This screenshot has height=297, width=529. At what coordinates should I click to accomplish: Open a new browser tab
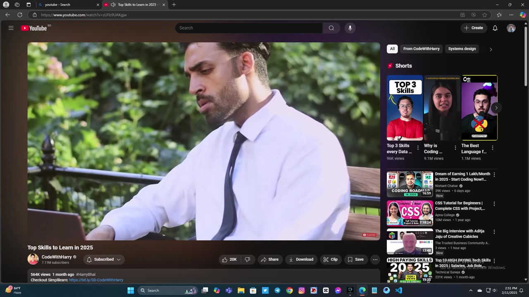point(174,5)
